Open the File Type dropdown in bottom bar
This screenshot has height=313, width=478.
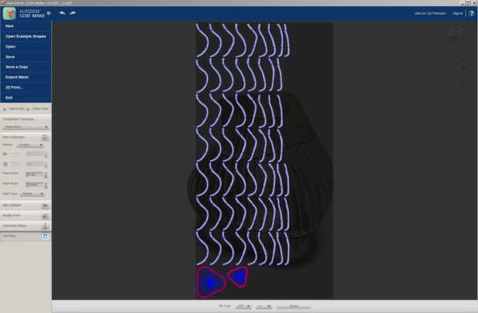point(243,306)
